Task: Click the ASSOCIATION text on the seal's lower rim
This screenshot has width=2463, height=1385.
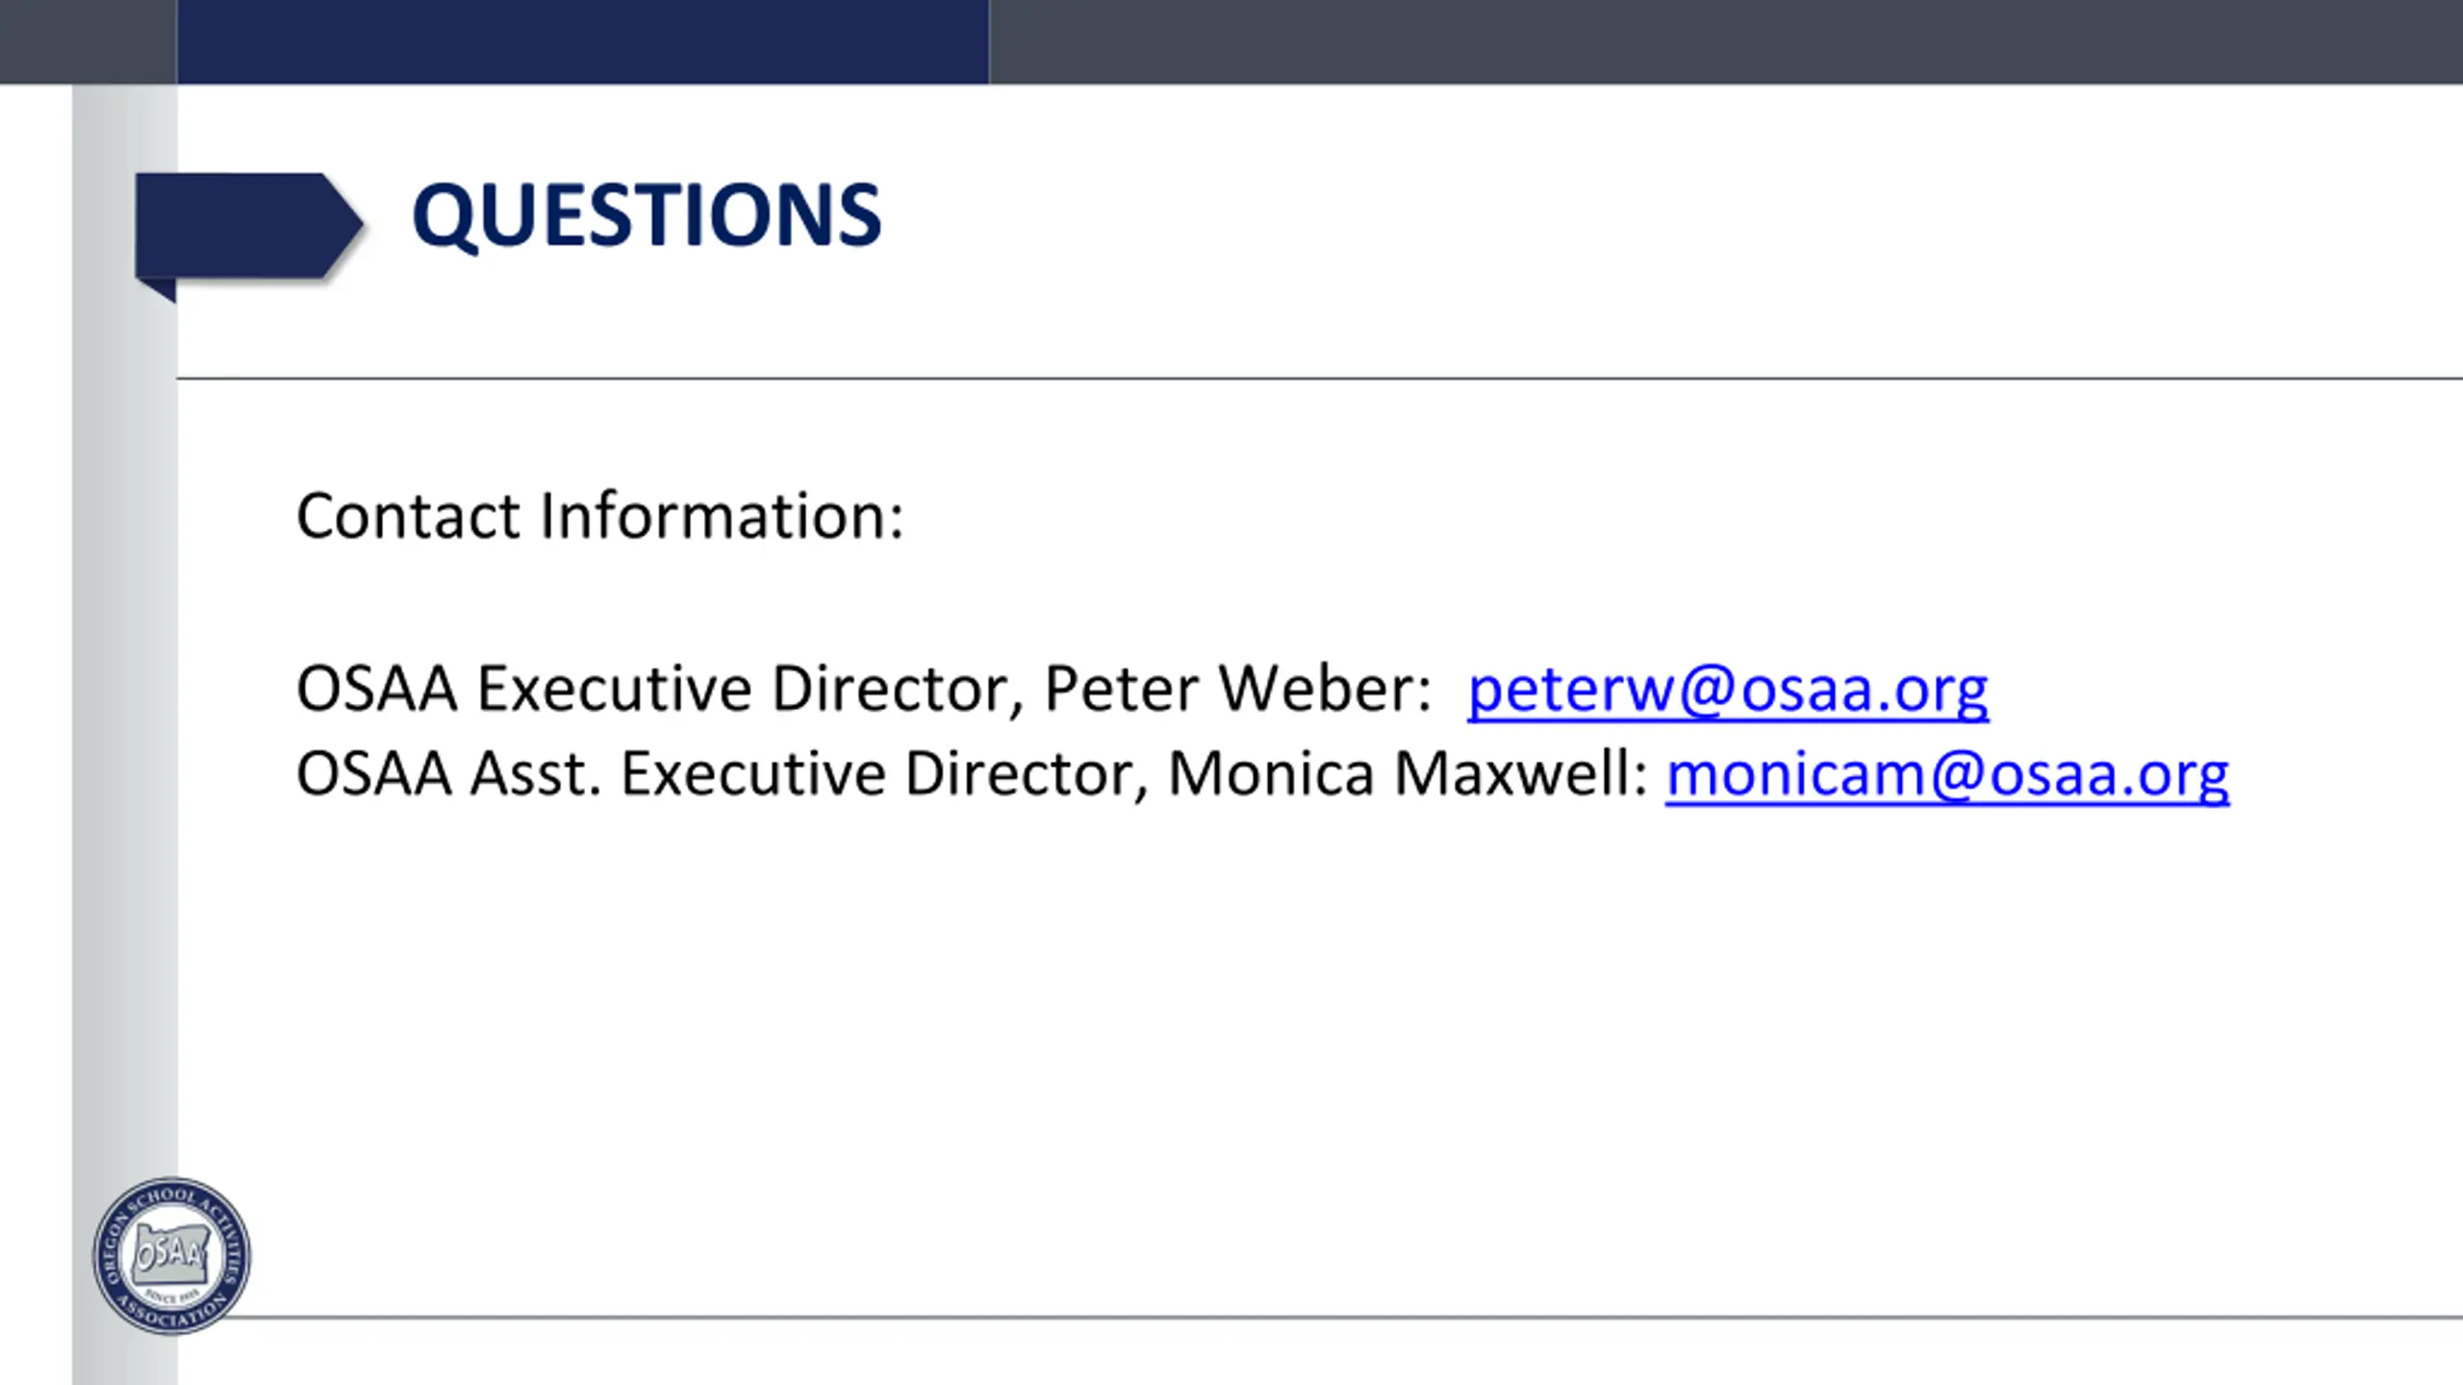Action: click(x=173, y=1313)
